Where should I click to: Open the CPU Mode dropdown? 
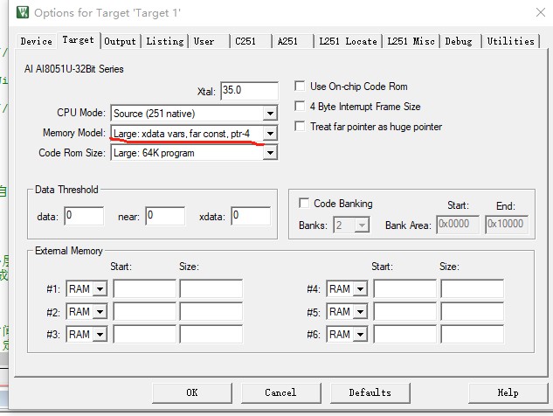[x=270, y=114]
